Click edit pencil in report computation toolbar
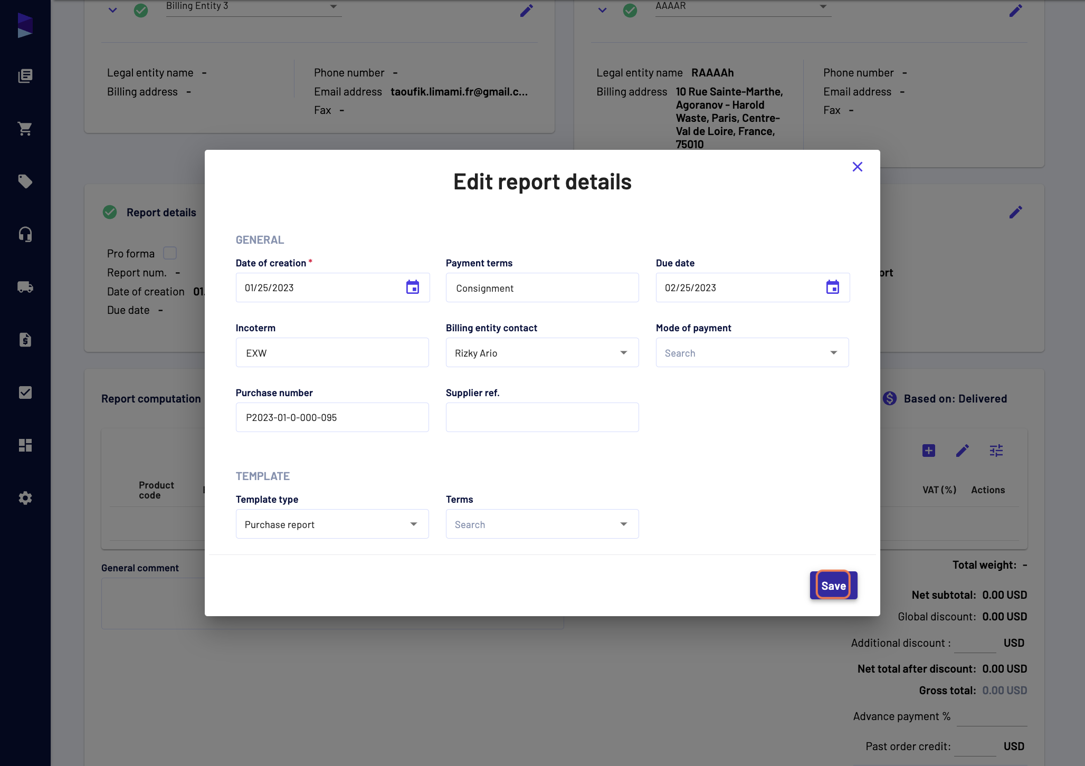The height and width of the screenshot is (766, 1085). 963,451
